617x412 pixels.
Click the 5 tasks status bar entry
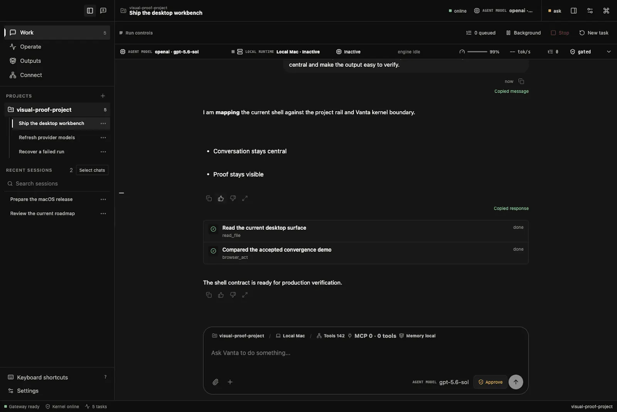click(x=96, y=407)
